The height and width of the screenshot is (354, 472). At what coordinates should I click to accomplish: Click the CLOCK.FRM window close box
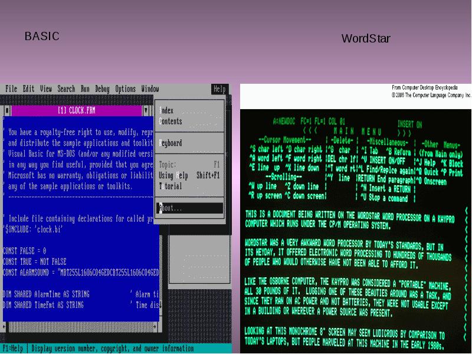pyautogui.click(x=7, y=110)
